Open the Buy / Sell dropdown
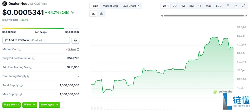 click(12, 105)
